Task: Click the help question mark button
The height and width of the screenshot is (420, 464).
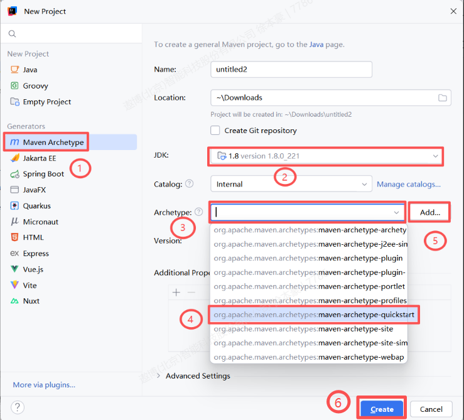Action: [x=18, y=407]
